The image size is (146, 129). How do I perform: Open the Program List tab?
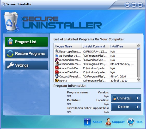[26, 42]
